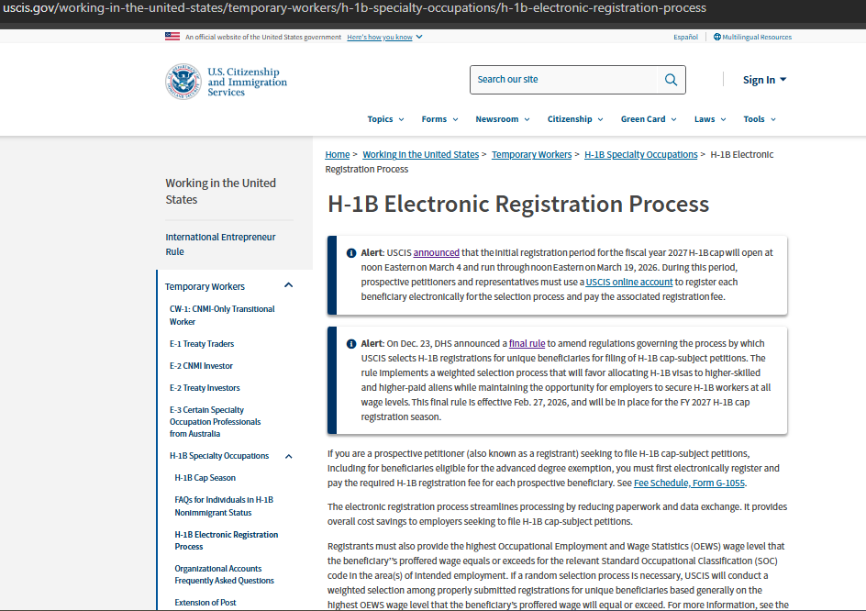The image size is (866, 611).
Task: Click the Home breadcrumb link
Action: (337, 154)
